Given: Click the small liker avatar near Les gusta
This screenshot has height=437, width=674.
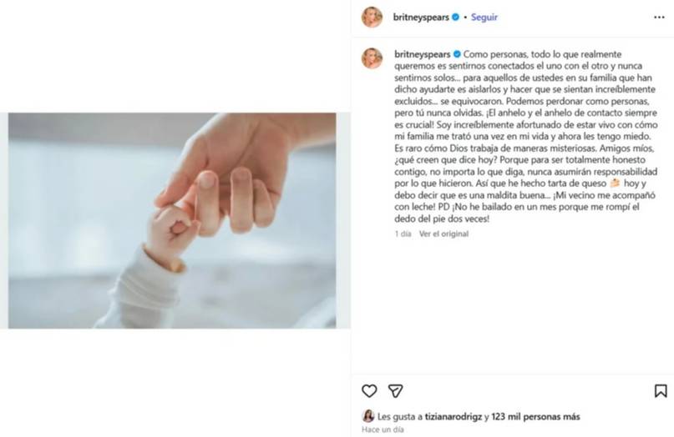Looking at the screenshot, I should click(368, 416).
